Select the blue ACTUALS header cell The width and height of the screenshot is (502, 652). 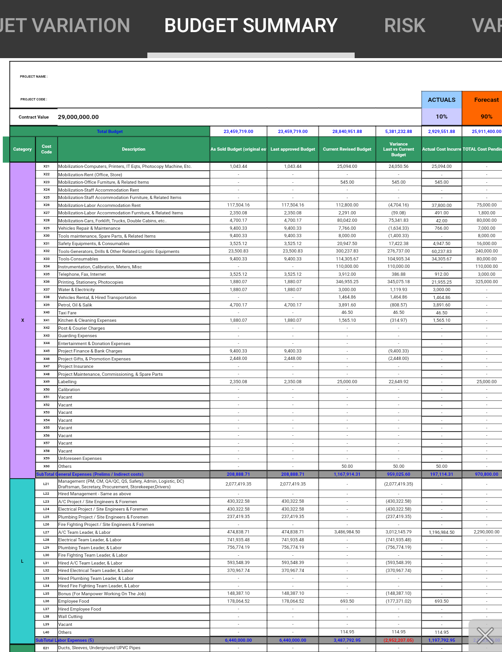(x=442, y=100)
